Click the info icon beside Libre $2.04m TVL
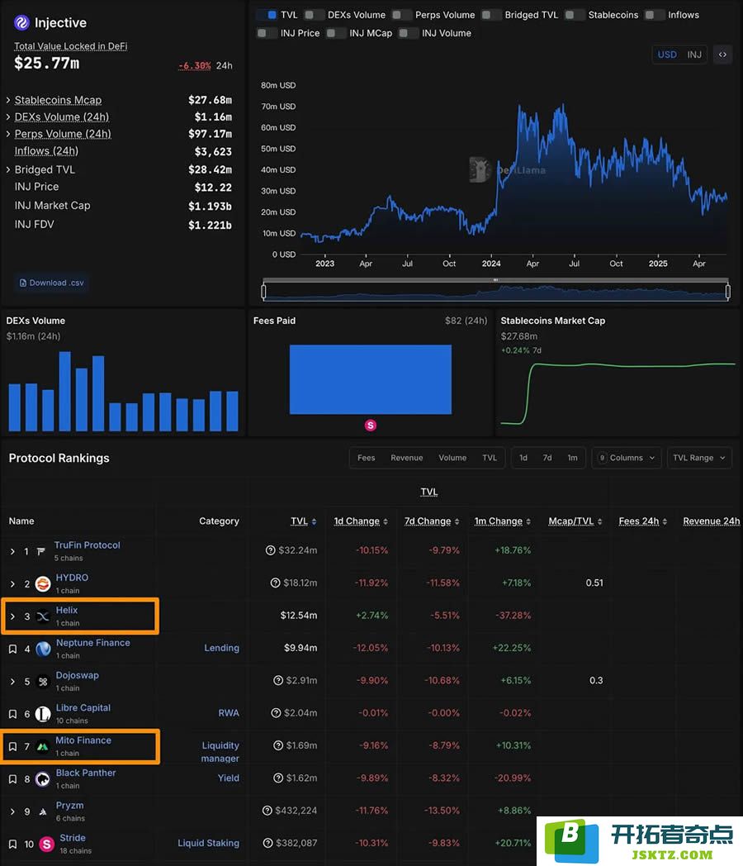Image resolution: width=743 pixels, height=866 pixels. (276, 713)
